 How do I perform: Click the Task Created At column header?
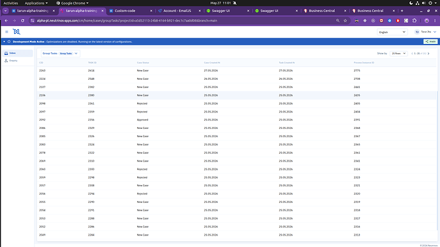click(287, 63)
